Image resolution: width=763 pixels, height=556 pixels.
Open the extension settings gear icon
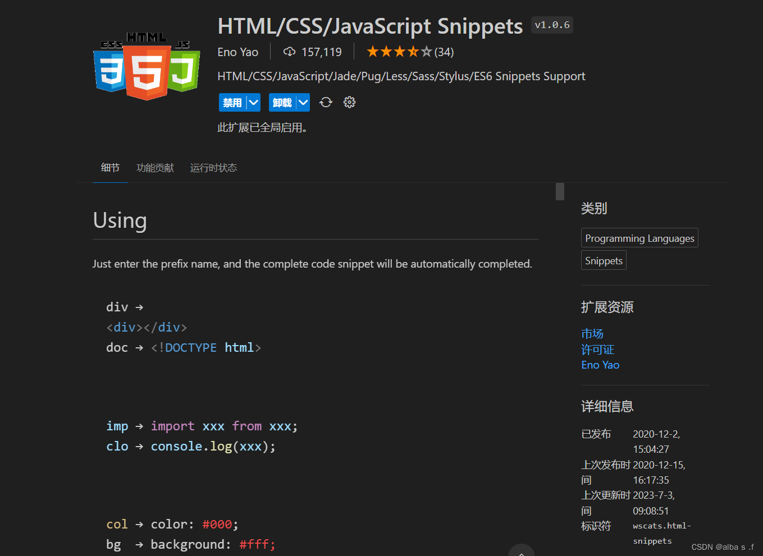point(349,102)
